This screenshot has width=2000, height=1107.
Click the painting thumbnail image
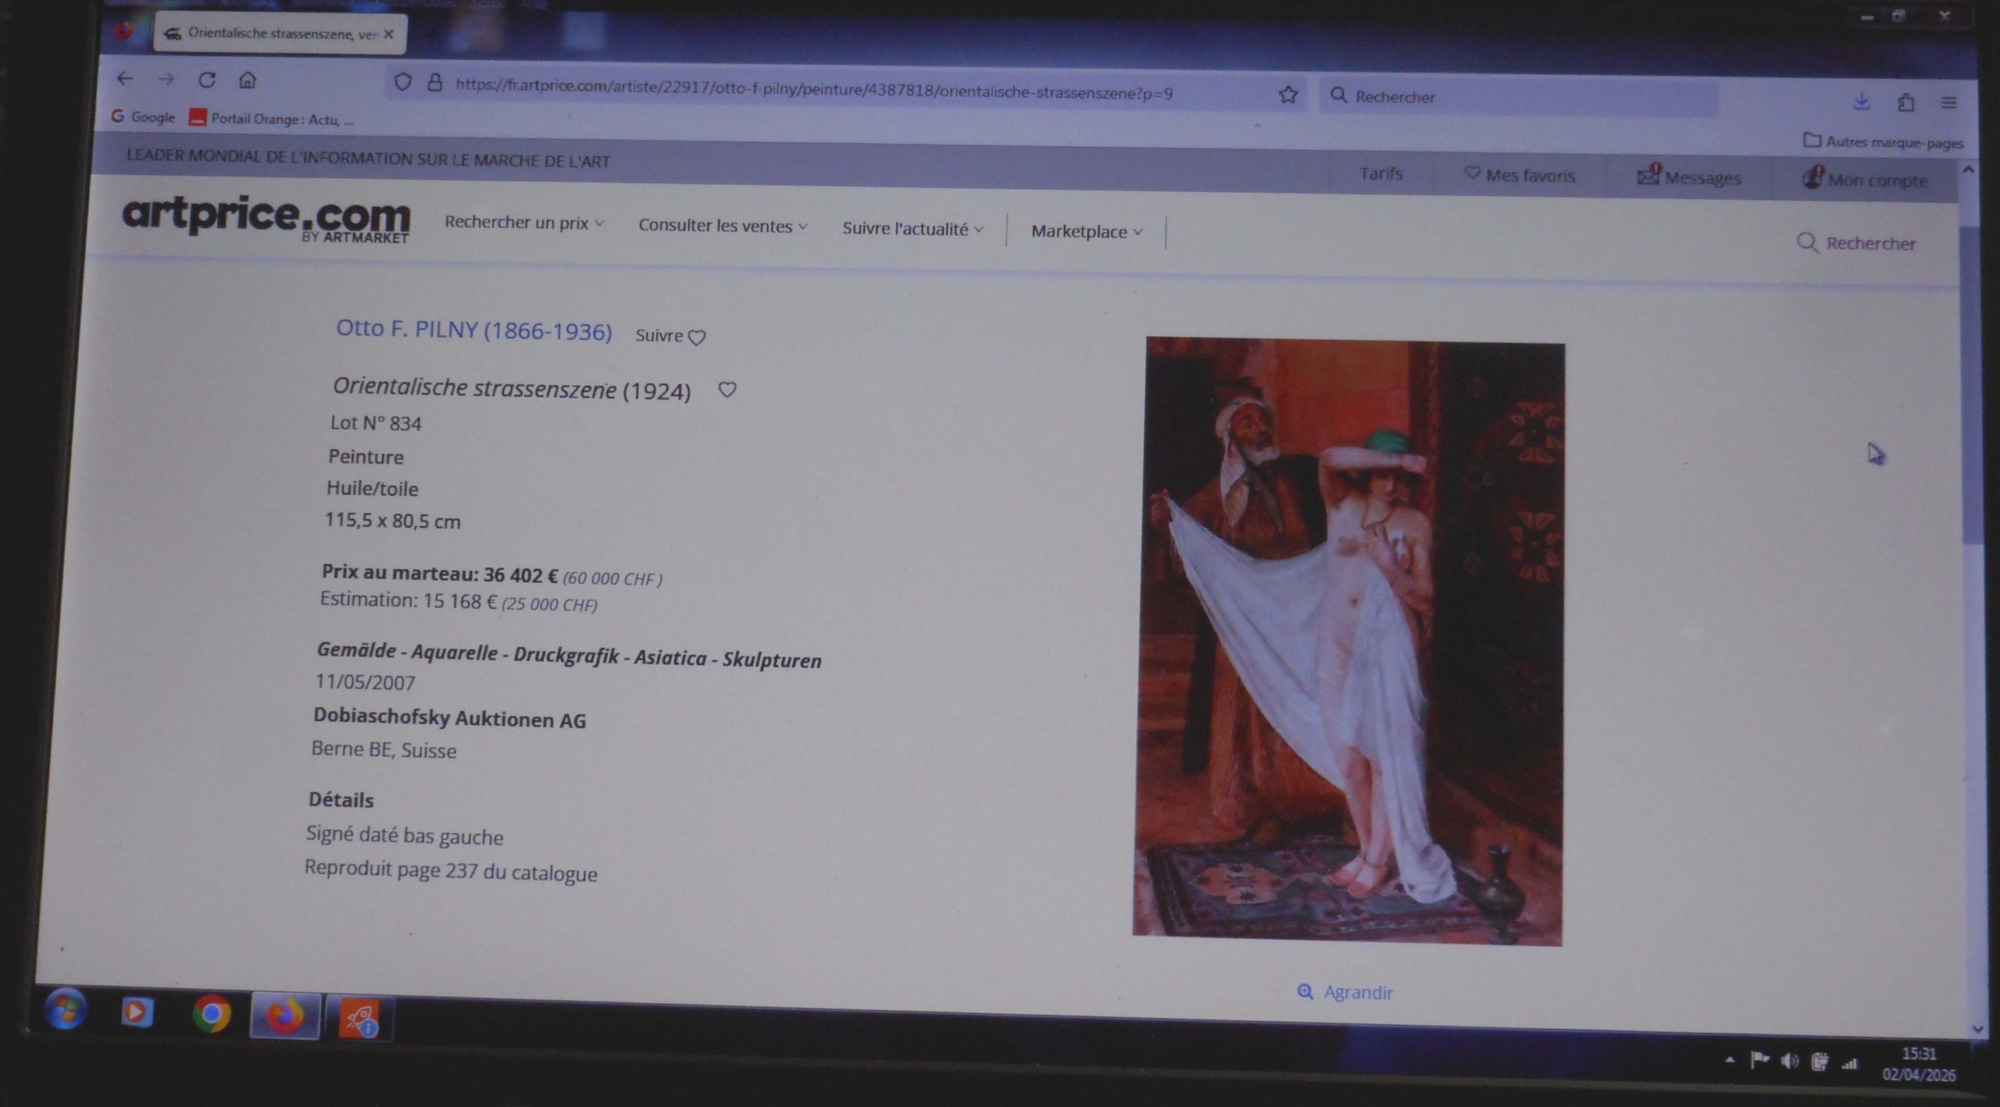[x=1349, y=641]
